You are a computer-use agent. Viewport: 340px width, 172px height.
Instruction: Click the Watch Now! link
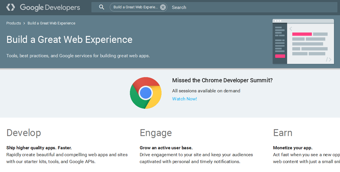(x=185, y=99)
